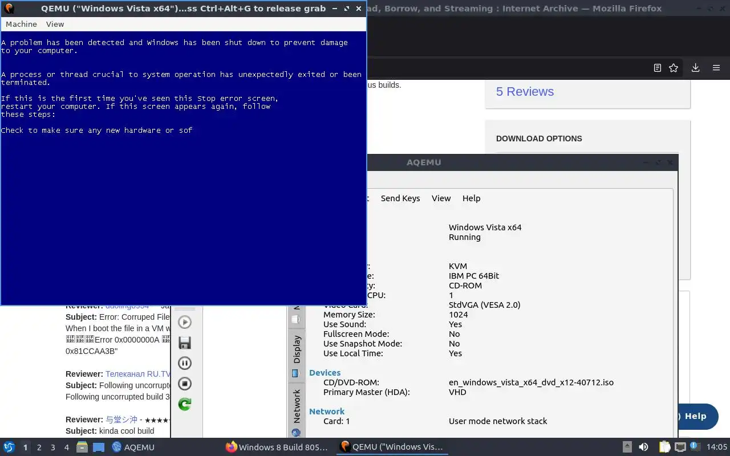Click the 'Use Snapshot Mode:' label
The width and height of the screenshot is (730, 456).
(363, 344)
